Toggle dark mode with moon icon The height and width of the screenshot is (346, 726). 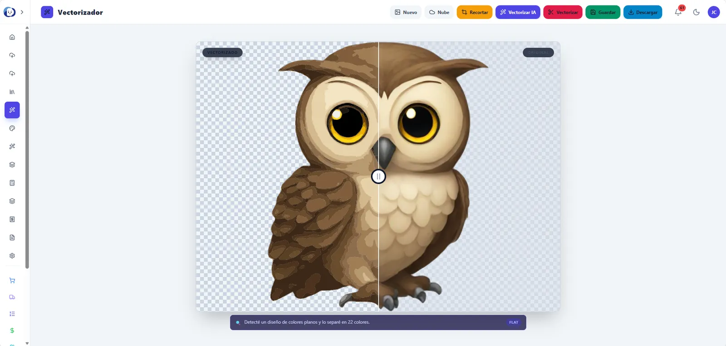point(697,12)
